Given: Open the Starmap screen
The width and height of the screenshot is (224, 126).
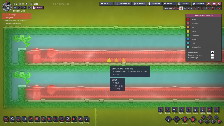Looking at the screenshot, I should 199,3.
